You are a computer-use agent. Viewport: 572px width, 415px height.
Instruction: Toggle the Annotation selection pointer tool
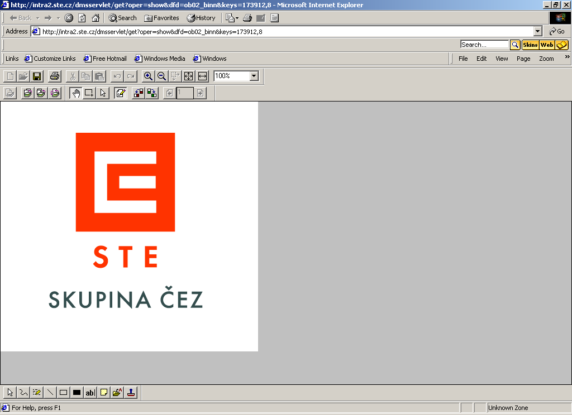(x=103, y=93)
